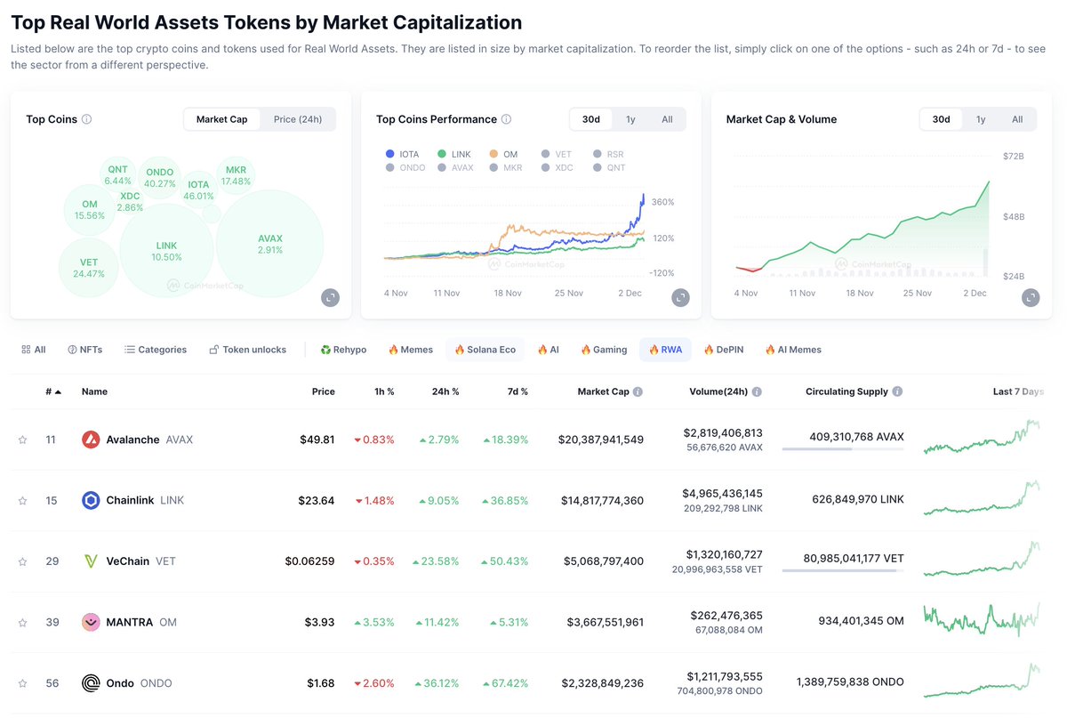Click the ONDO bubble in Top Coins
This screenshot has width=1067, height=718.
[159, 178]
